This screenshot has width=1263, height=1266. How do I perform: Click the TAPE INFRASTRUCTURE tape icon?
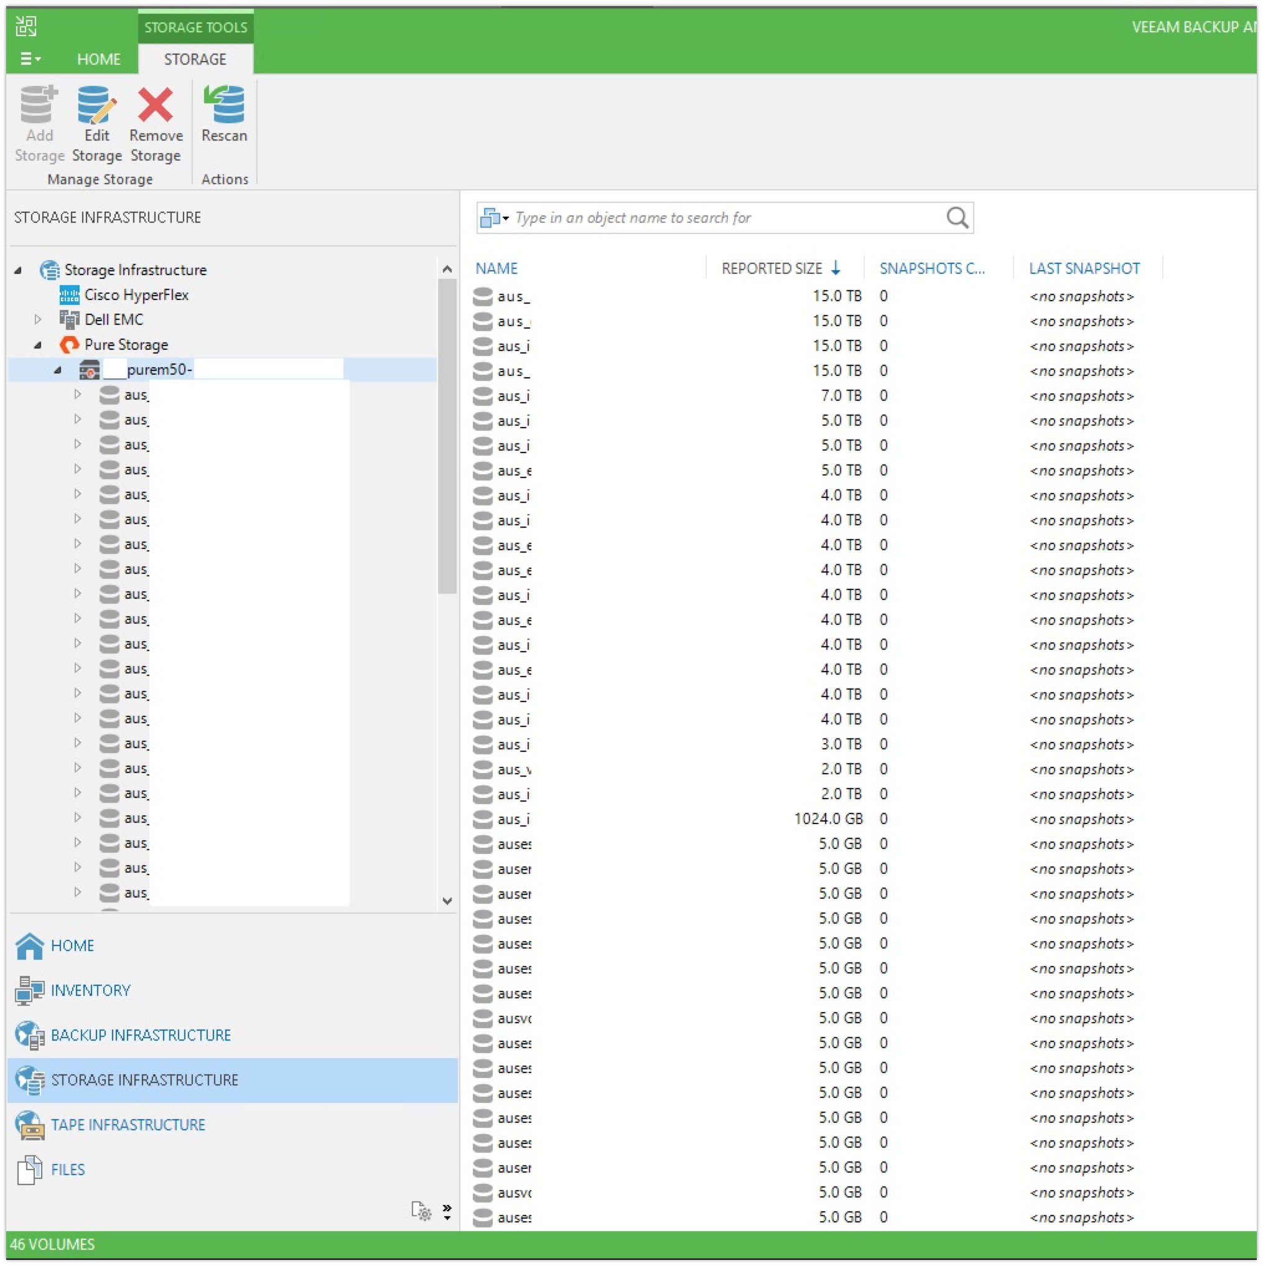(x=29, y=1125)
